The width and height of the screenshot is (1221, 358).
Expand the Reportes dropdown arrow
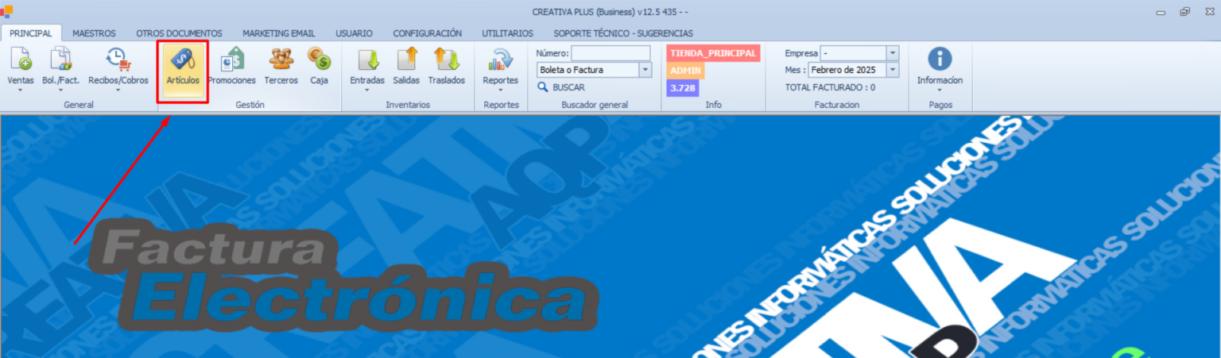(x=500, y=90)
